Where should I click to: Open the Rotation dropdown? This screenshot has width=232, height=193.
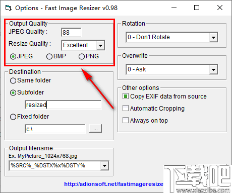pyautogui.click(x=213, y=37)
